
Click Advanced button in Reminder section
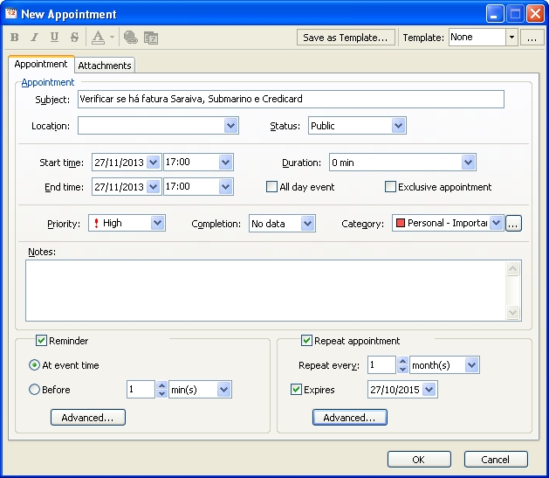coord(88,418)
